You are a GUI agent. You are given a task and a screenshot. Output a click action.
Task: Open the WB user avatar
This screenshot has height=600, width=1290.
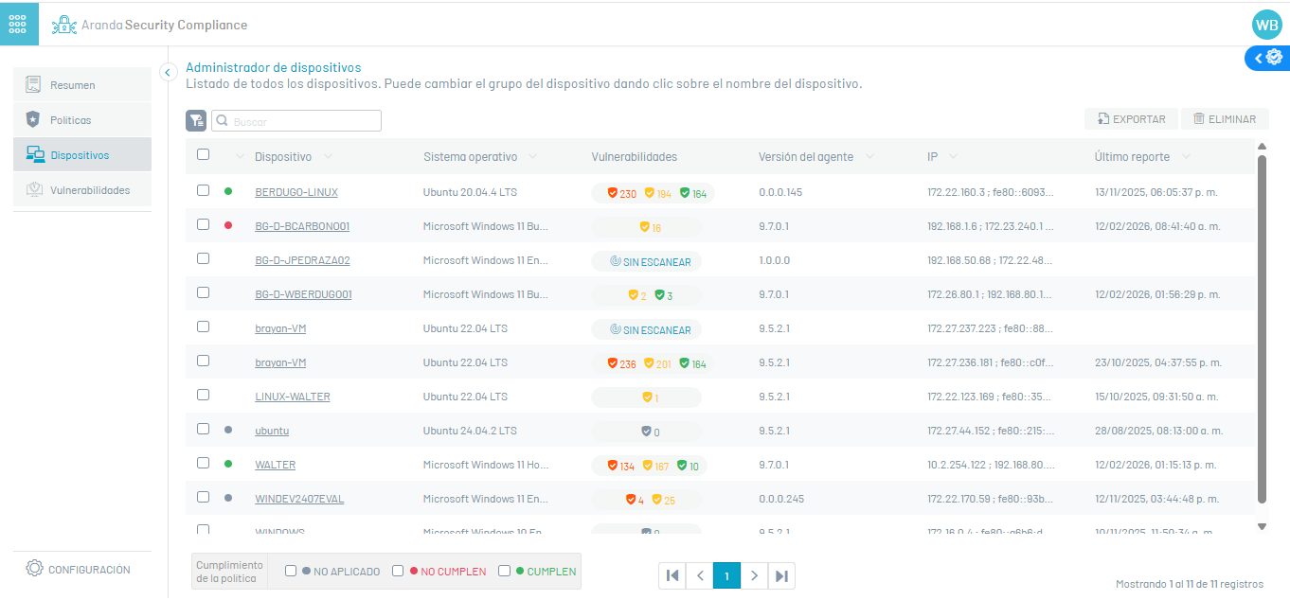(x=1265, y=25)
